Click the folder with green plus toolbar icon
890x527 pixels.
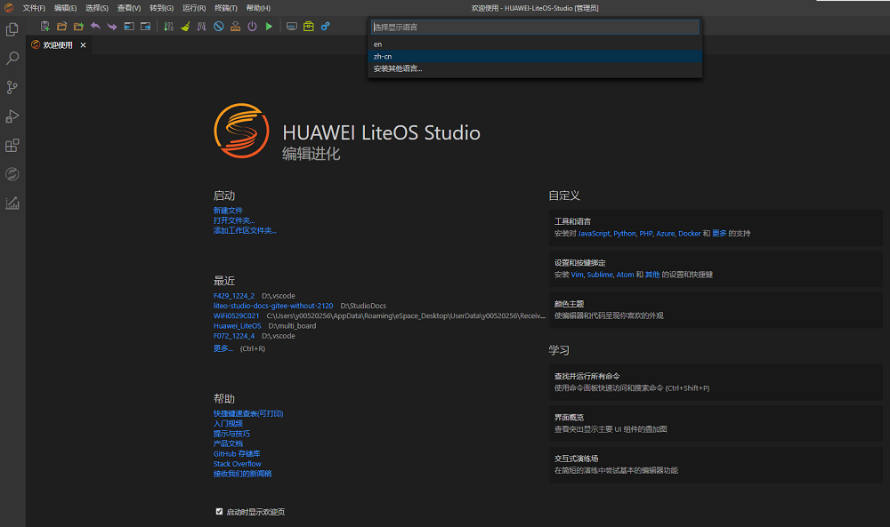pyautogui.click(x=79, y=26)
